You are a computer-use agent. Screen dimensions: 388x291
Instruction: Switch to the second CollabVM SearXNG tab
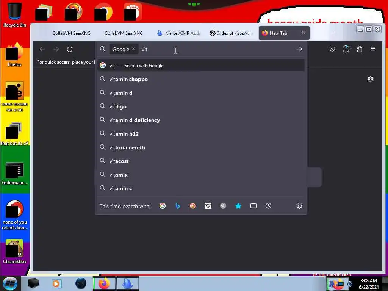tap(124, 33)
